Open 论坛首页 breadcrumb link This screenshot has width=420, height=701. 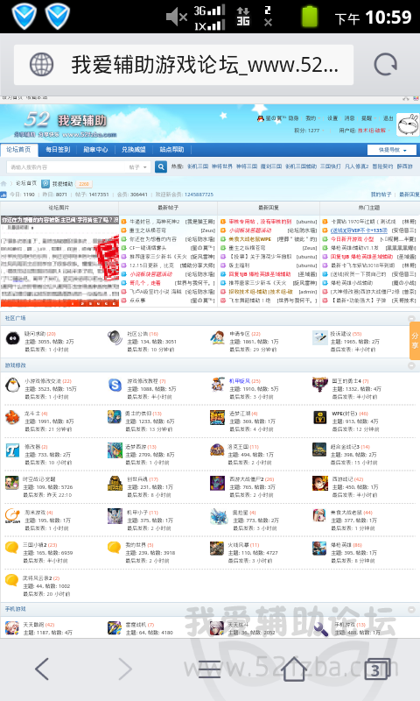click(x=26, y=183)
